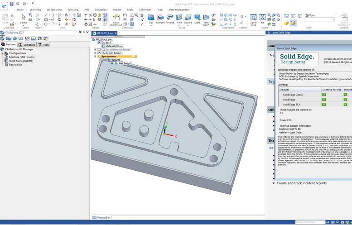Close the CAMWorks 2017 panel
The height and width of the screenshot is (225, 352).
(x=87, y=33)
